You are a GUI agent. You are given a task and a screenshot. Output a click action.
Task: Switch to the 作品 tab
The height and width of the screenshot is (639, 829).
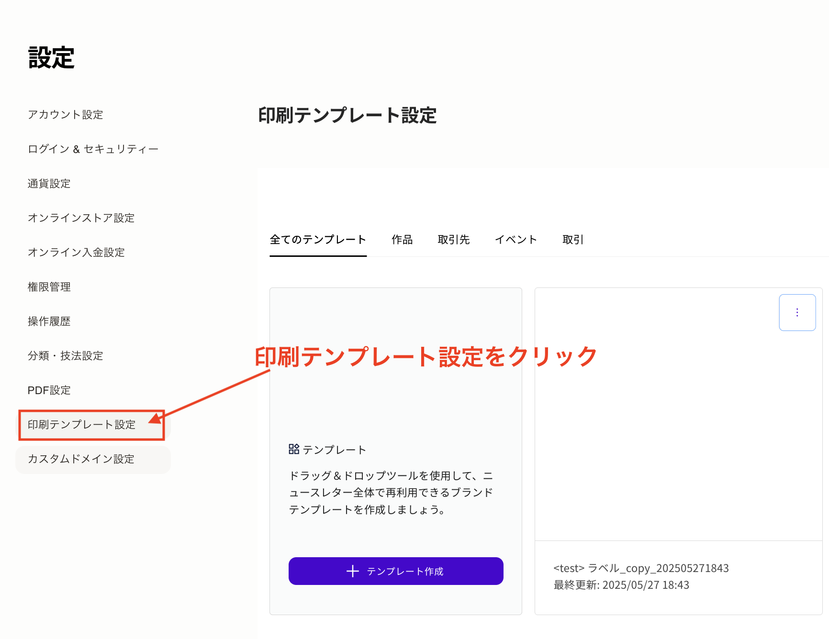click(402, 240)
